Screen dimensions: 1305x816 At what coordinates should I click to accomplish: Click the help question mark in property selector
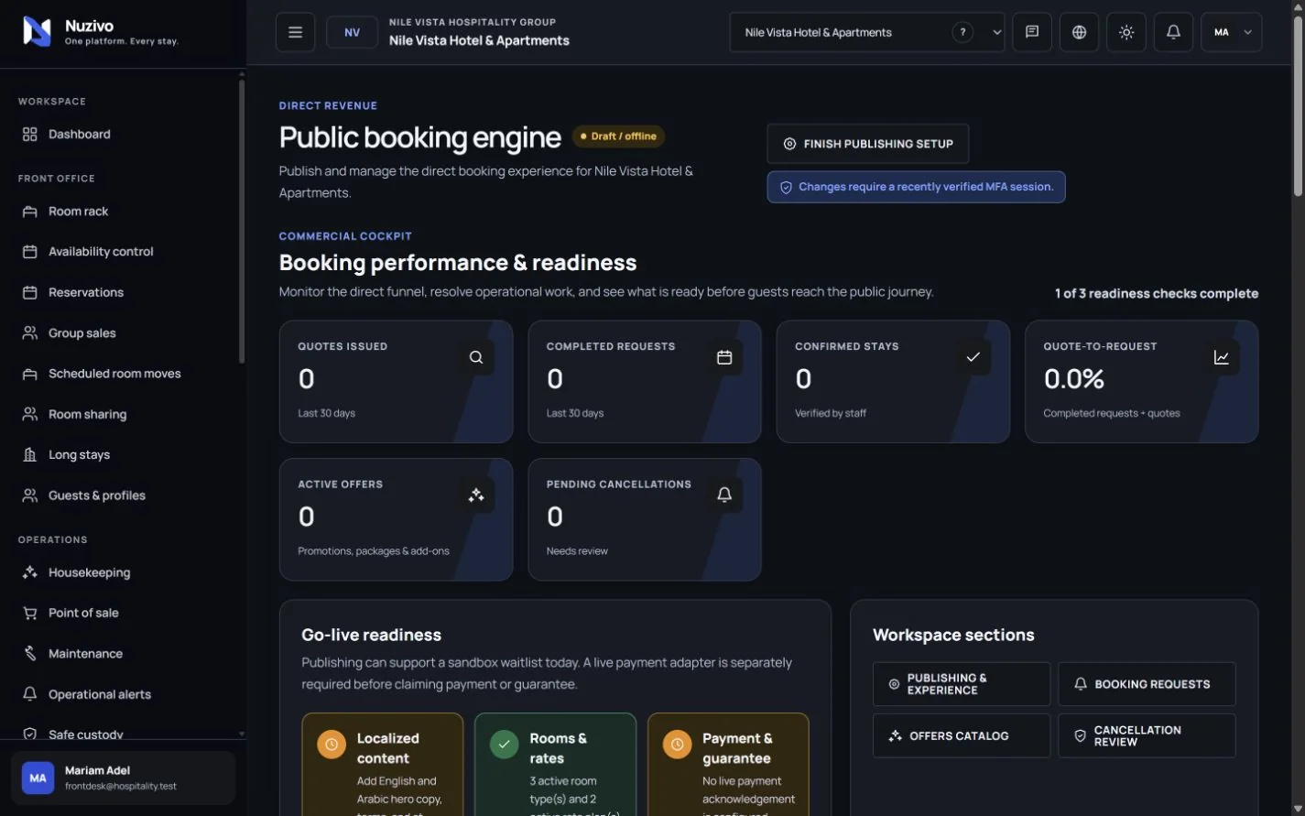pos(962,32)
